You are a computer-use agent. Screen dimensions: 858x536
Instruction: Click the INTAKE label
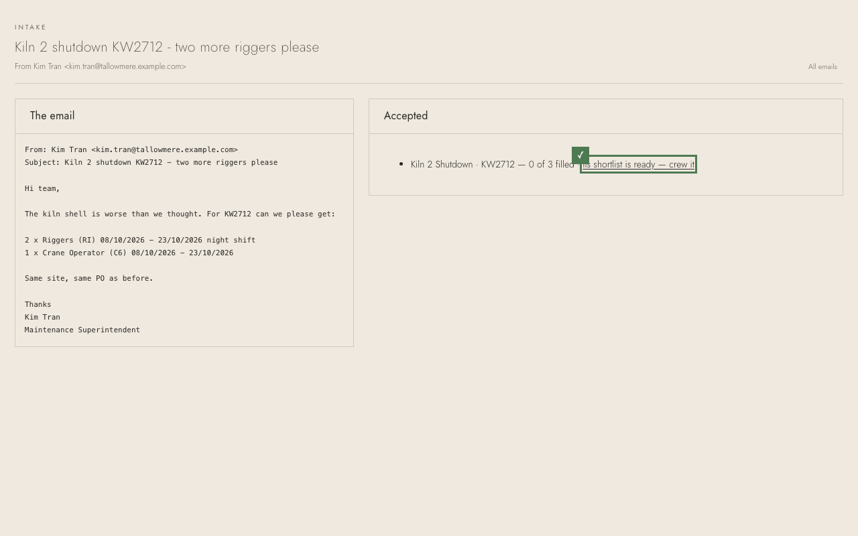click(31, 27)
